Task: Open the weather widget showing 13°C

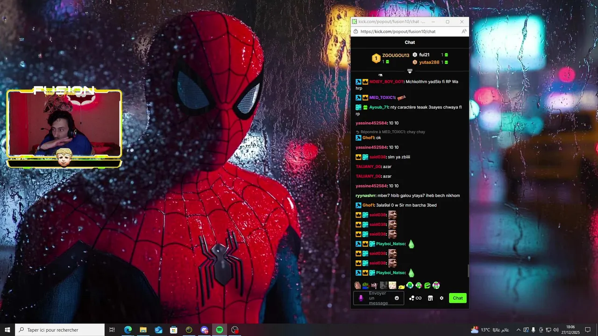Action: [490, 330]
